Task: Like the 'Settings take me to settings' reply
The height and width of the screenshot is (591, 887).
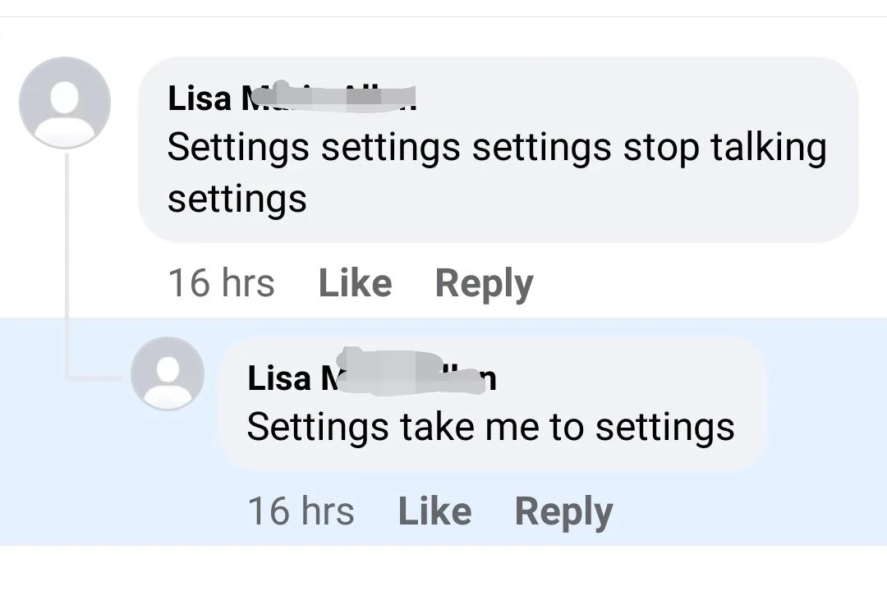Action: point(434,510)
